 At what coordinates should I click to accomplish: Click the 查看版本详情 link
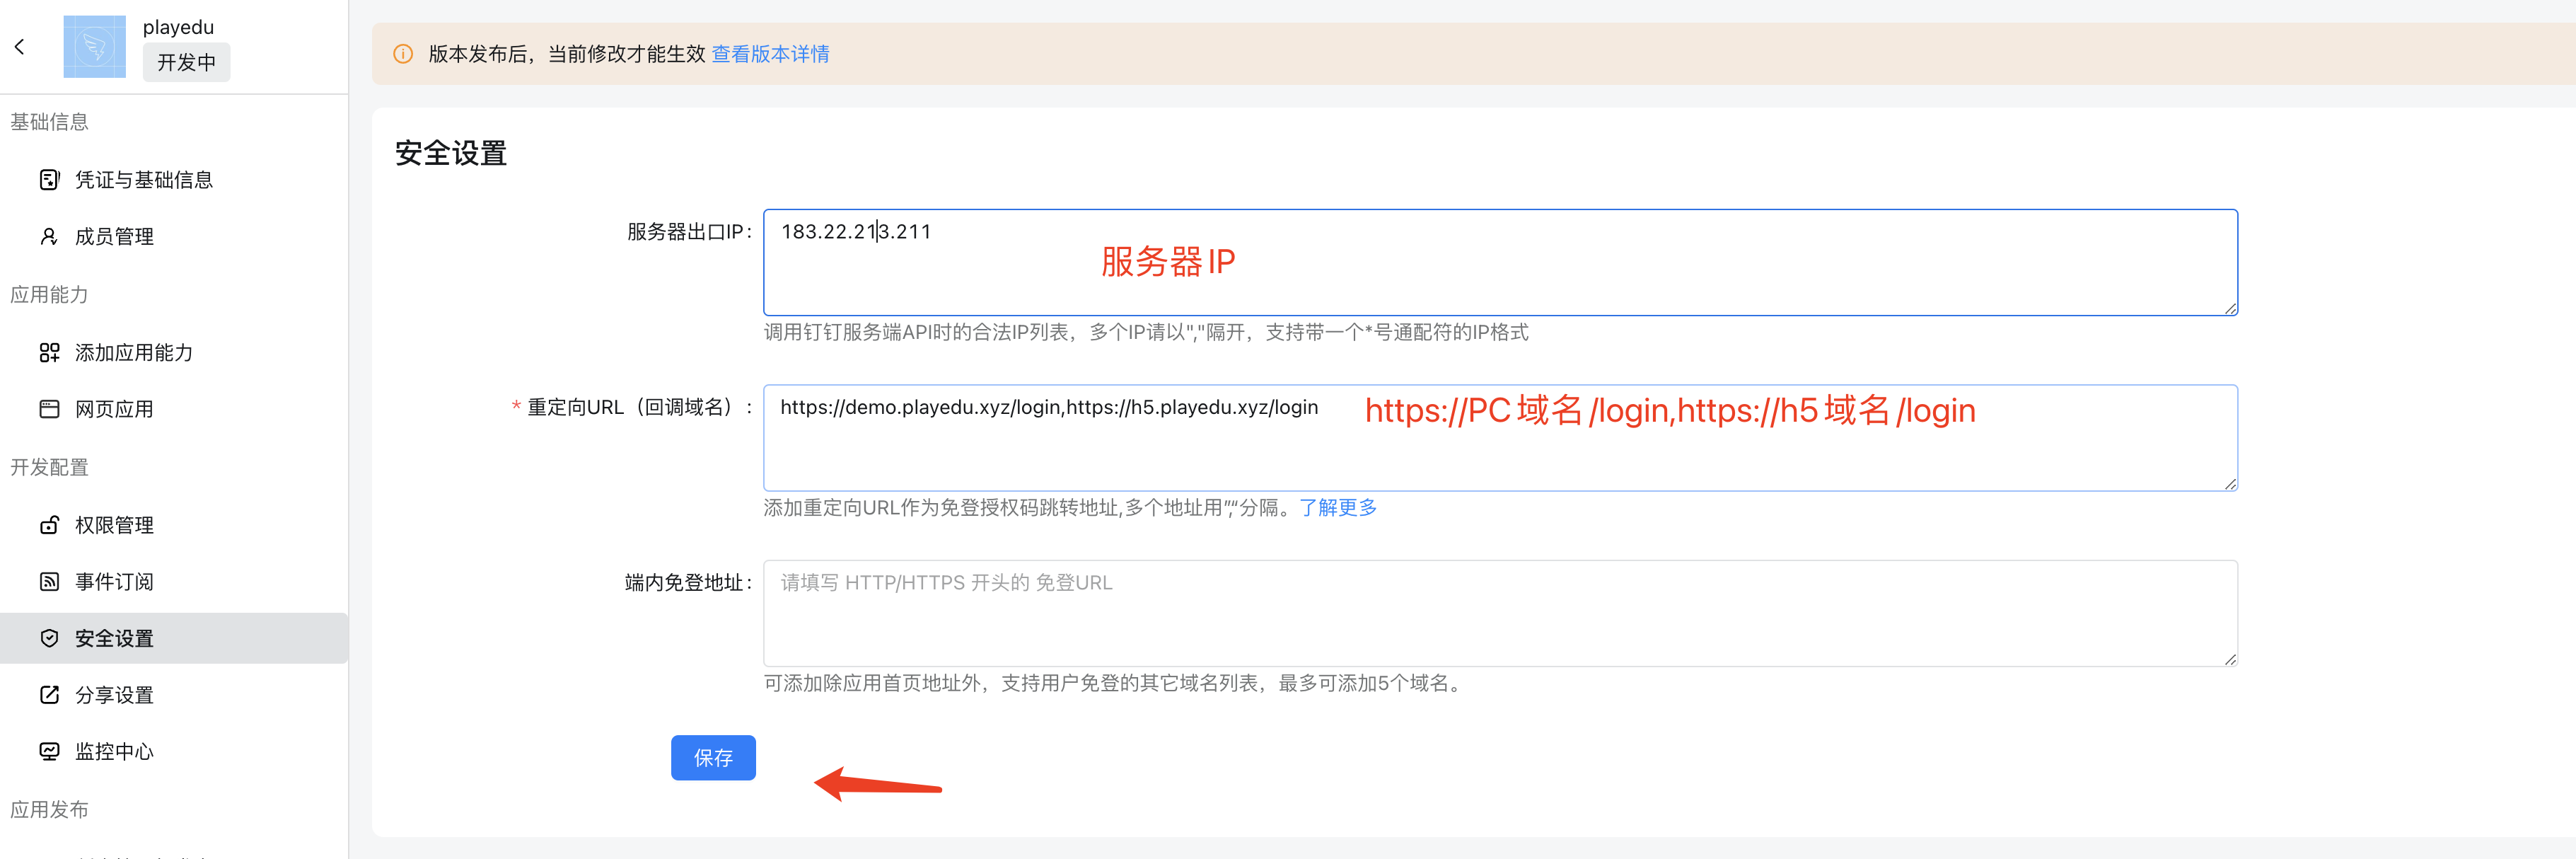(x=770, y=54)
